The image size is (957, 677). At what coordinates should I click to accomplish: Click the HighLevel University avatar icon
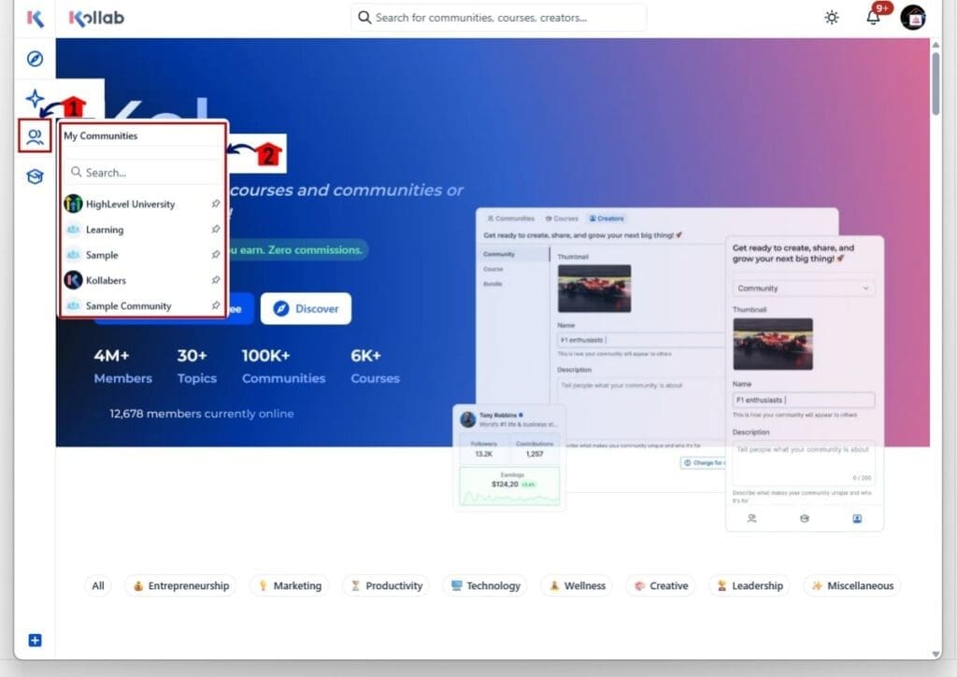click(73, 204)
